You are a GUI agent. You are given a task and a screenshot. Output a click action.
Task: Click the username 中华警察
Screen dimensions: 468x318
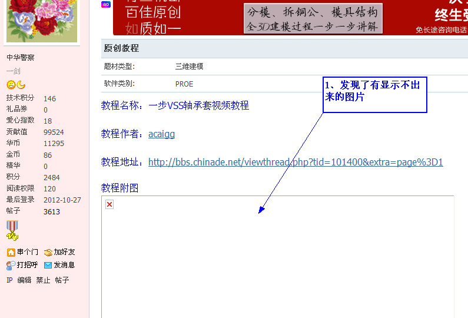click(x=20, y=57)
